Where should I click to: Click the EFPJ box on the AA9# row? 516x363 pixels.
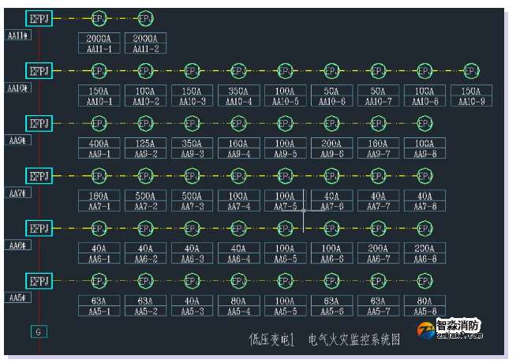(38, 123)
